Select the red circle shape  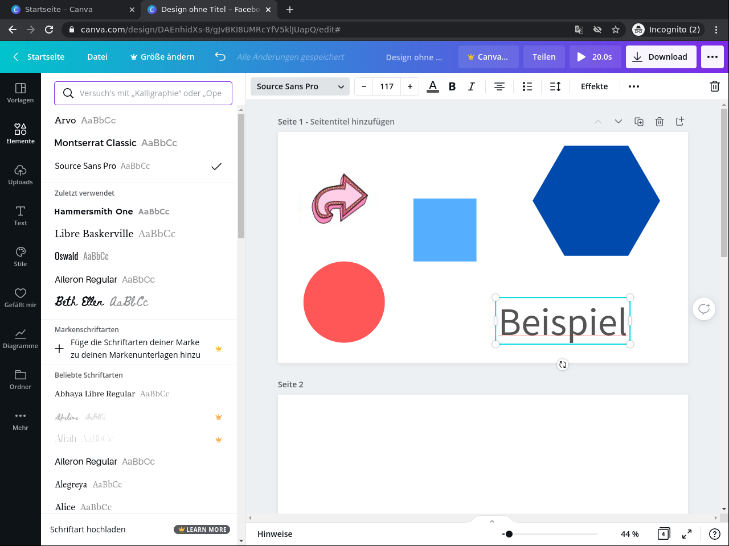pos(344,302)
